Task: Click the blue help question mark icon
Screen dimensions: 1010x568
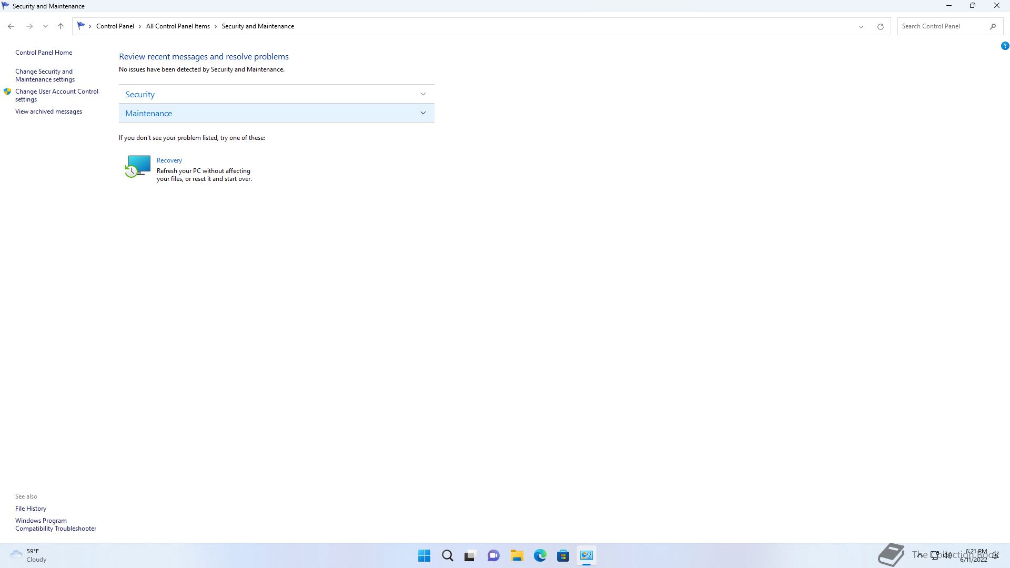Action: coord(1005,46)
